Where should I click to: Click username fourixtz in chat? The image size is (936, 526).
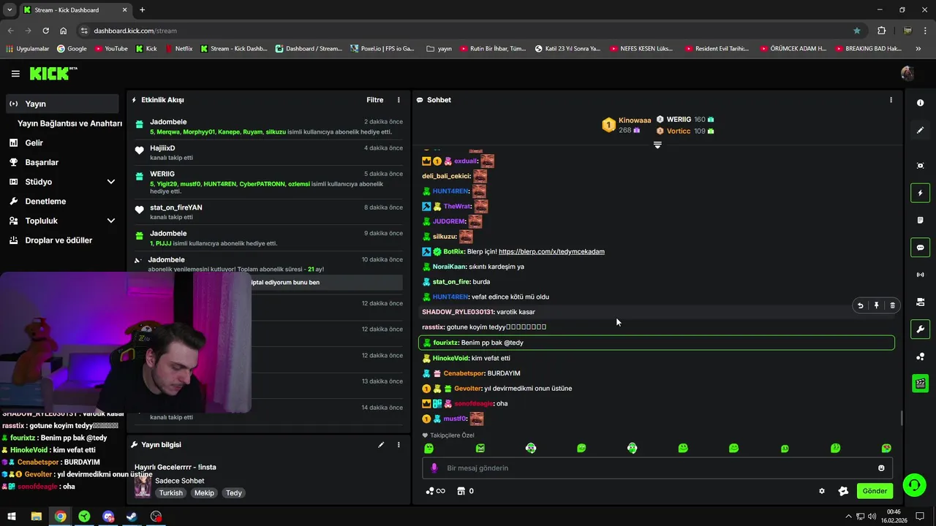[x=445, y=343]
